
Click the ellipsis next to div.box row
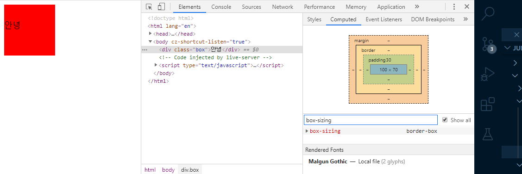click(x=145, y=50)
